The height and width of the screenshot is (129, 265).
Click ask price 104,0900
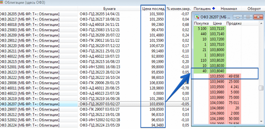point(217,113)
